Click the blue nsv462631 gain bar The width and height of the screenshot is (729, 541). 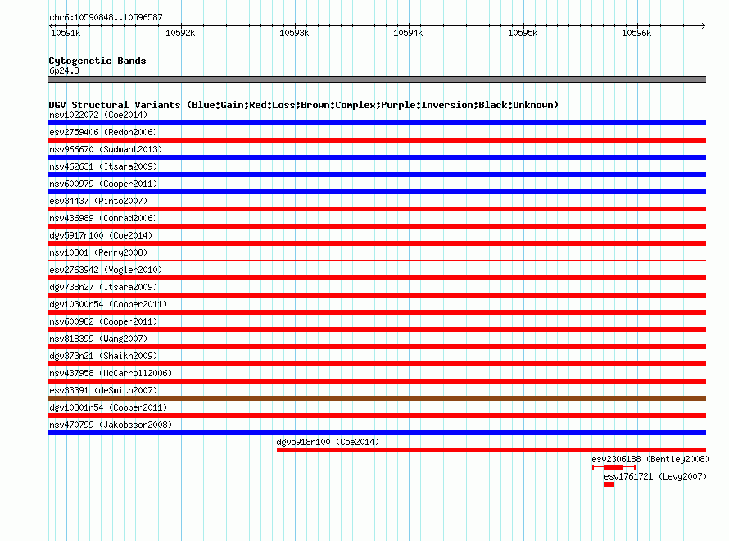coord(377,175)
